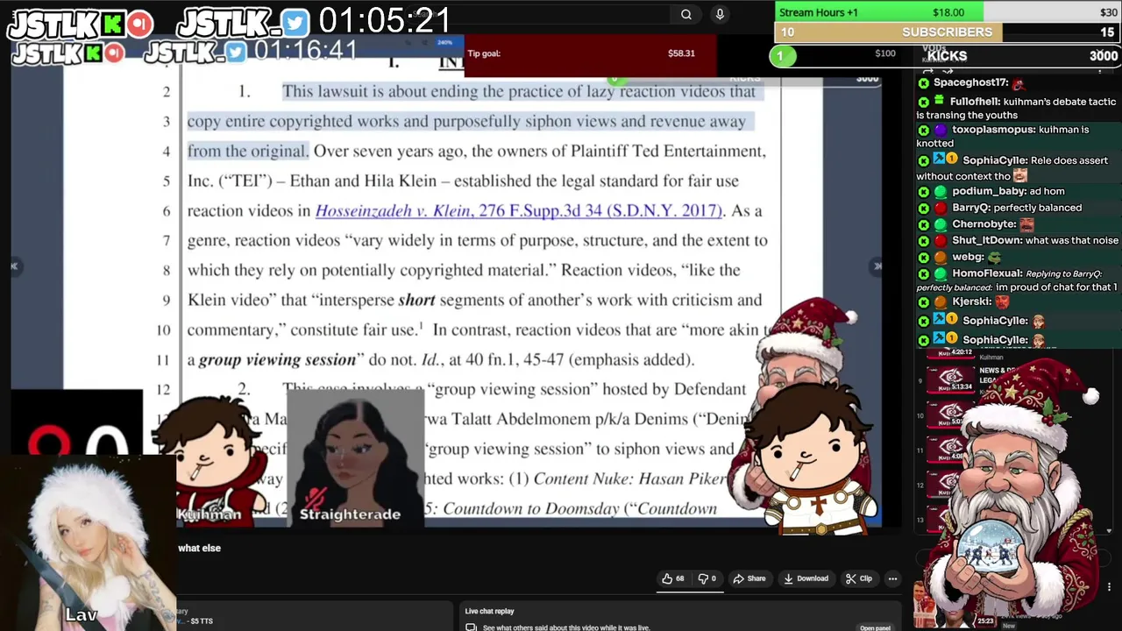Click the Lav webcam overlay
This screenshot has width=1122, height=631.
coord(88,542)
